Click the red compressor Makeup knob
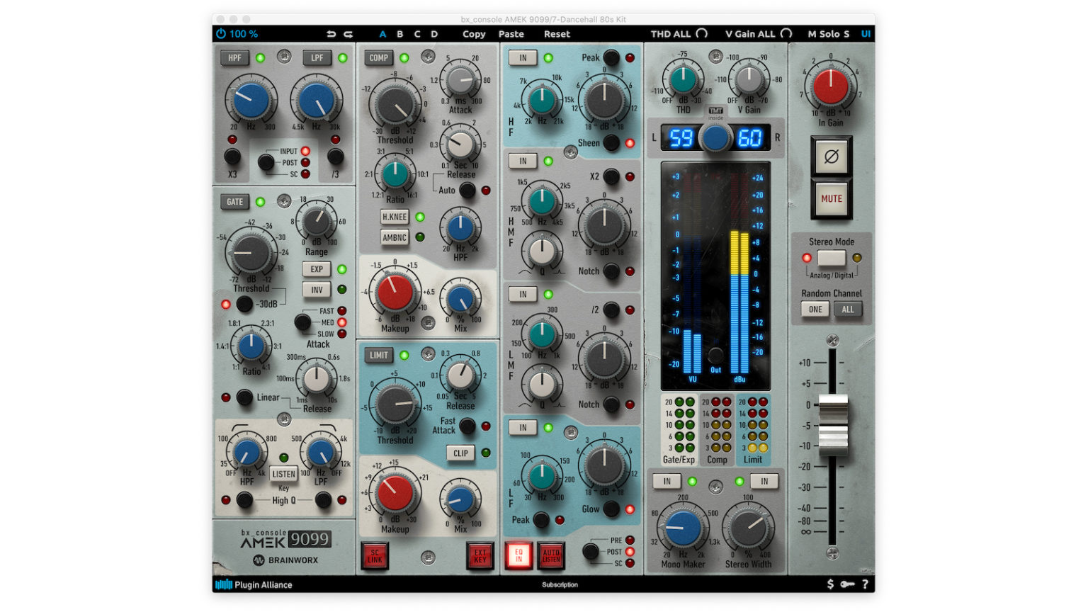The width and height of the screenshot is (1088, 612). tap(395, 293)
